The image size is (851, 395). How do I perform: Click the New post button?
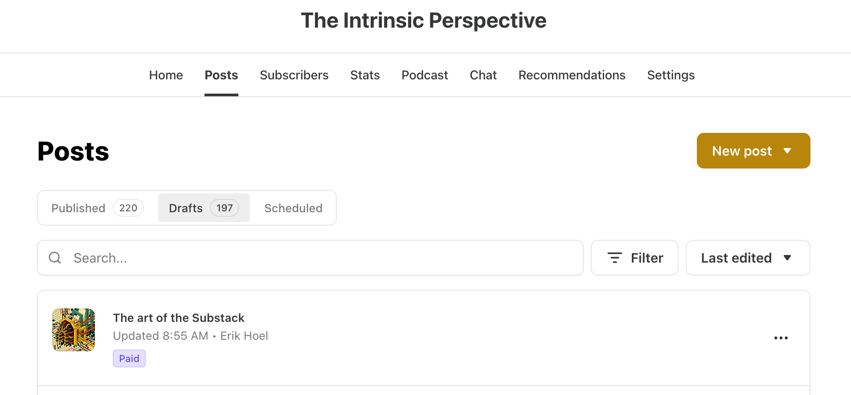[753, 151]
